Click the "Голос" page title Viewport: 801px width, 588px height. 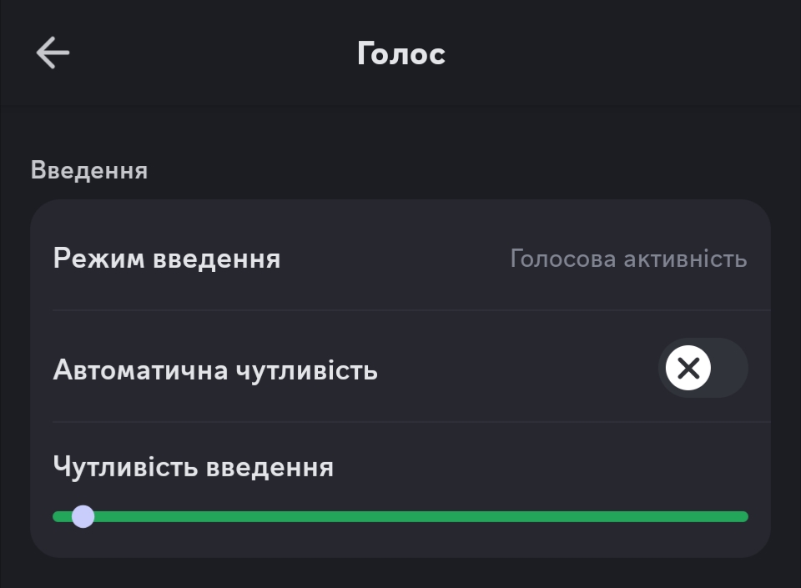point(400,54)
